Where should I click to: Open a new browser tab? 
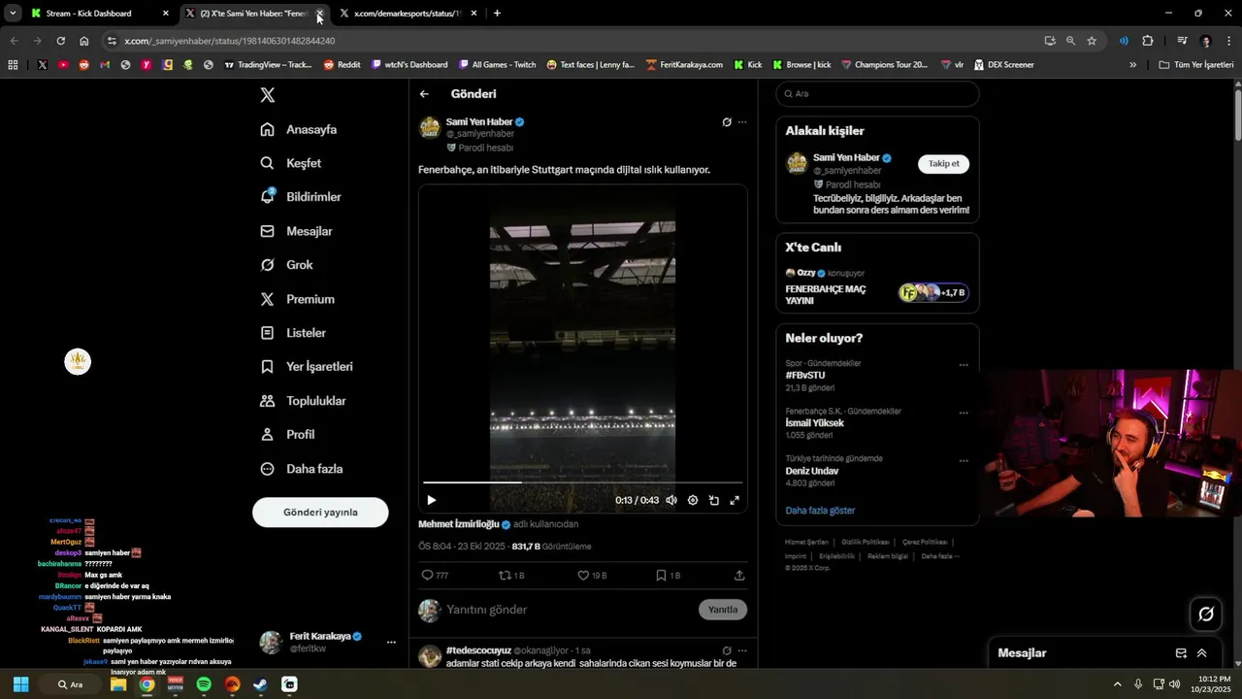(497, 14)
